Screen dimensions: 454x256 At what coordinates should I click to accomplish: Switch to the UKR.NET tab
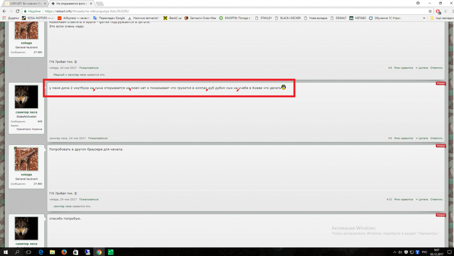[x=25, y=3]
